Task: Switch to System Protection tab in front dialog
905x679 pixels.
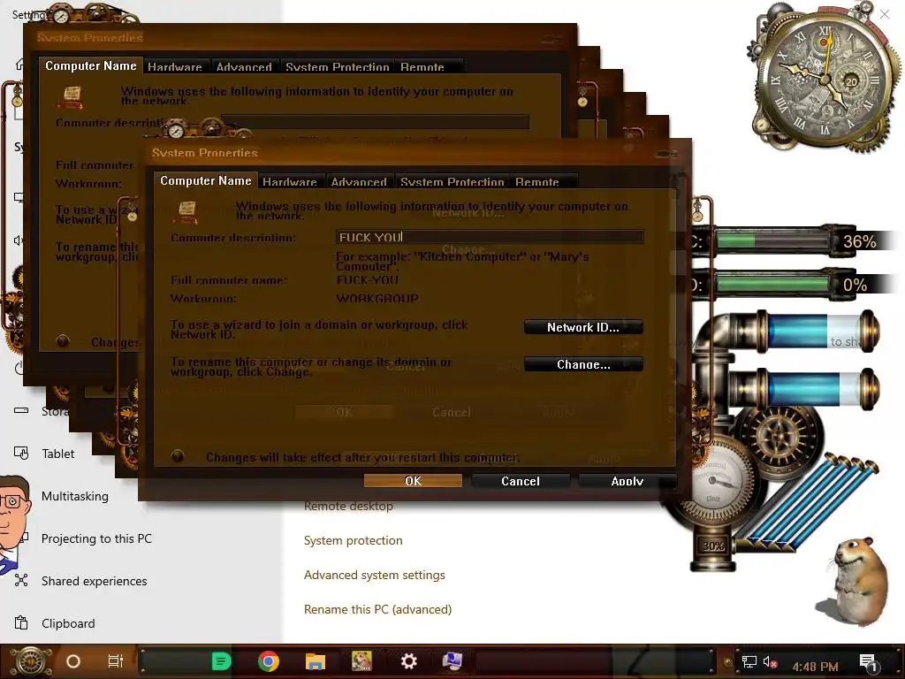Action: 452,181
